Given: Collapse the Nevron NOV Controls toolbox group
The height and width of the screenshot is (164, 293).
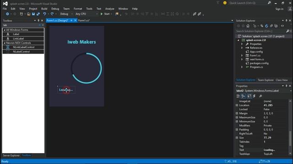Looking at the screenshot, I should pyautogui.click(x=5, y=43).
